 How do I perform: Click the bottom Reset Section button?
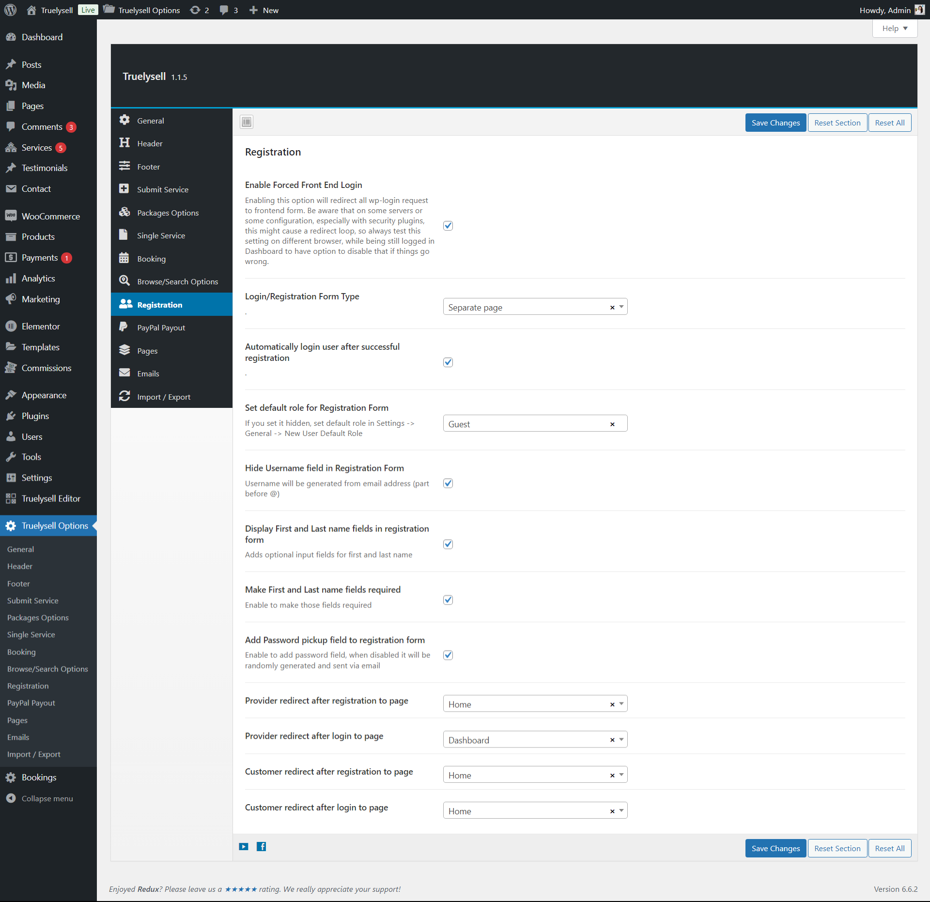pos(837,848)
